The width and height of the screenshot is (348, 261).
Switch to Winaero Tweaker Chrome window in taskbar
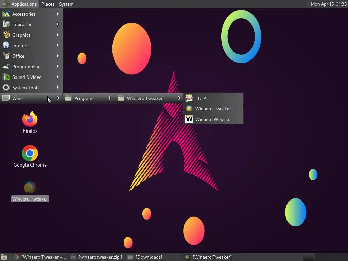pos(40,257)
